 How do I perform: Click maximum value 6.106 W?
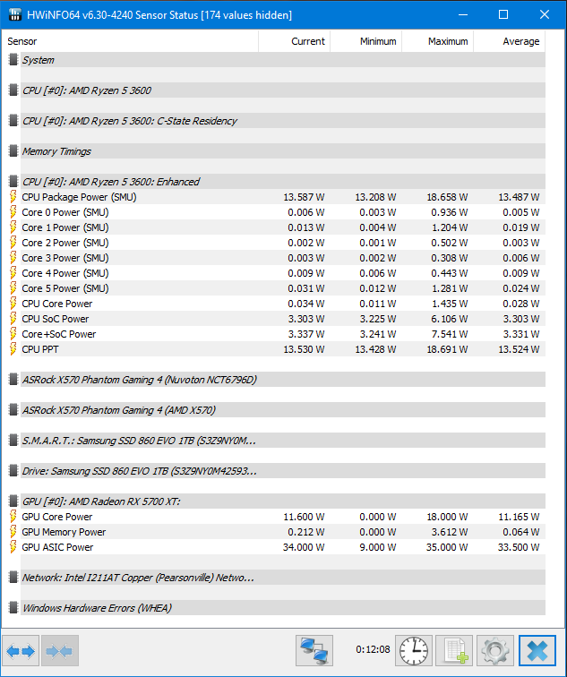(449, 319)
